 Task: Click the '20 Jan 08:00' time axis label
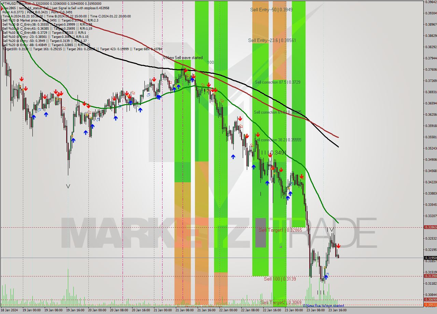pos(119,310)
